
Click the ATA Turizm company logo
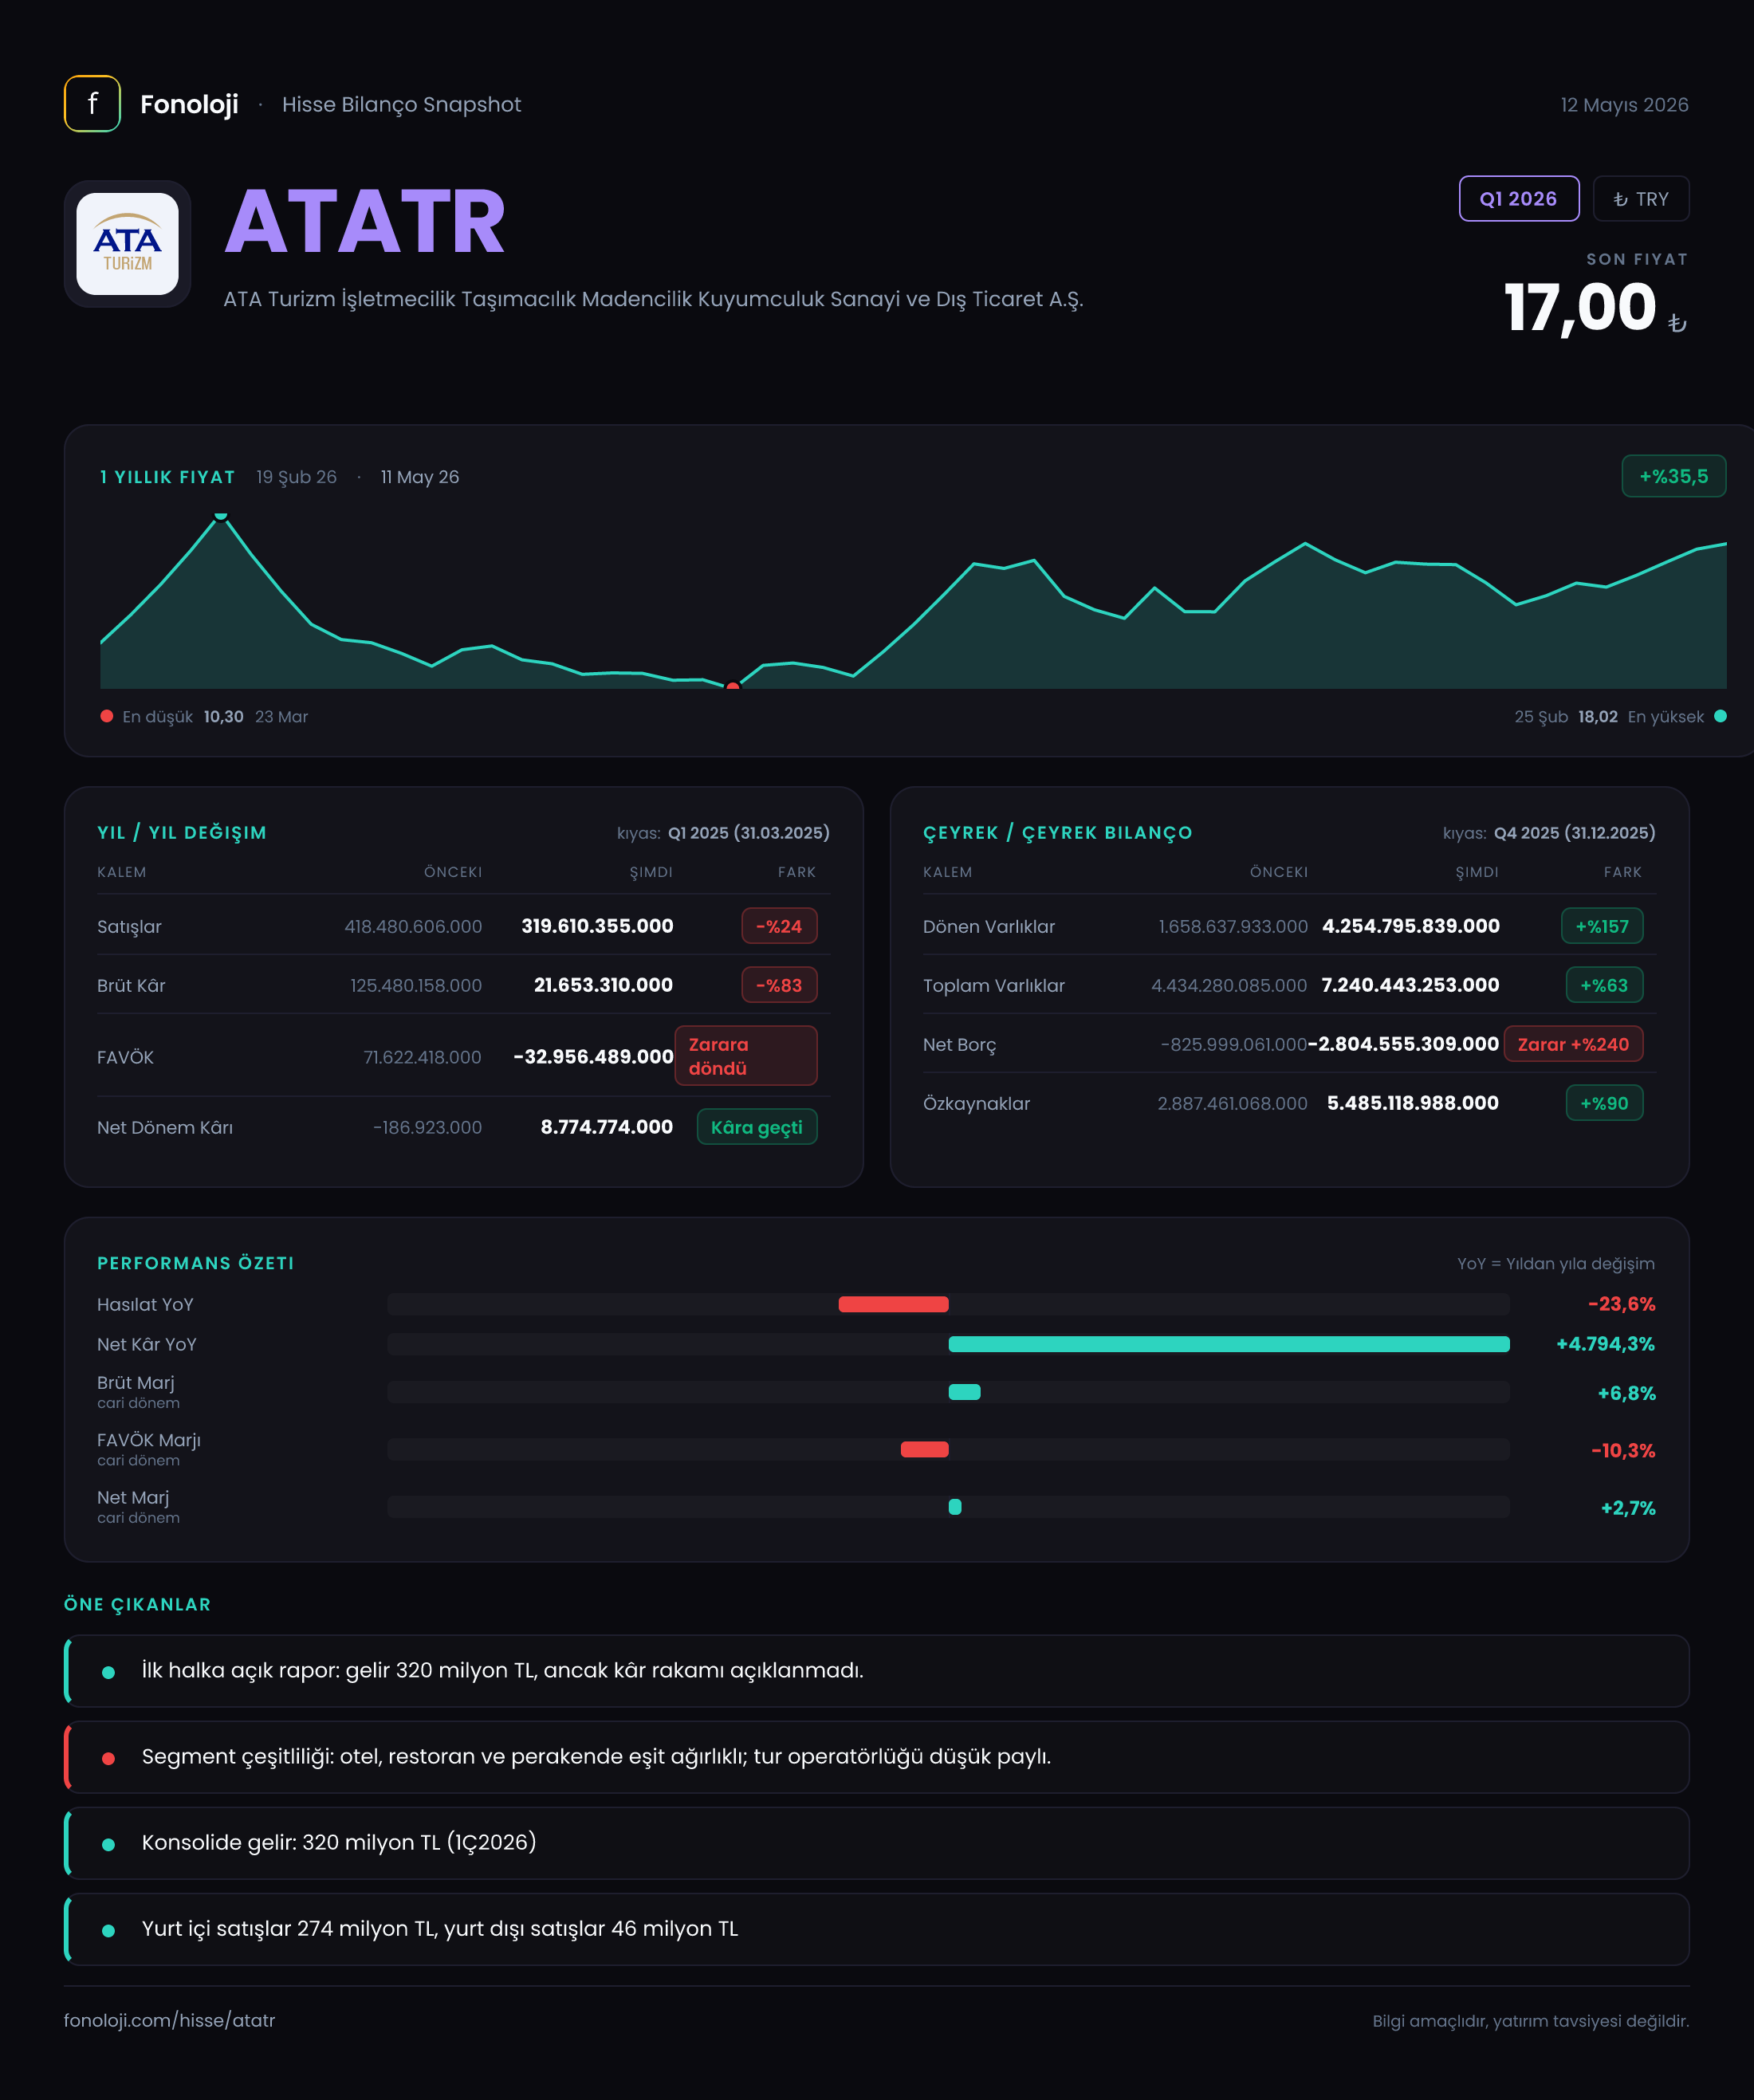coord(128,244)
